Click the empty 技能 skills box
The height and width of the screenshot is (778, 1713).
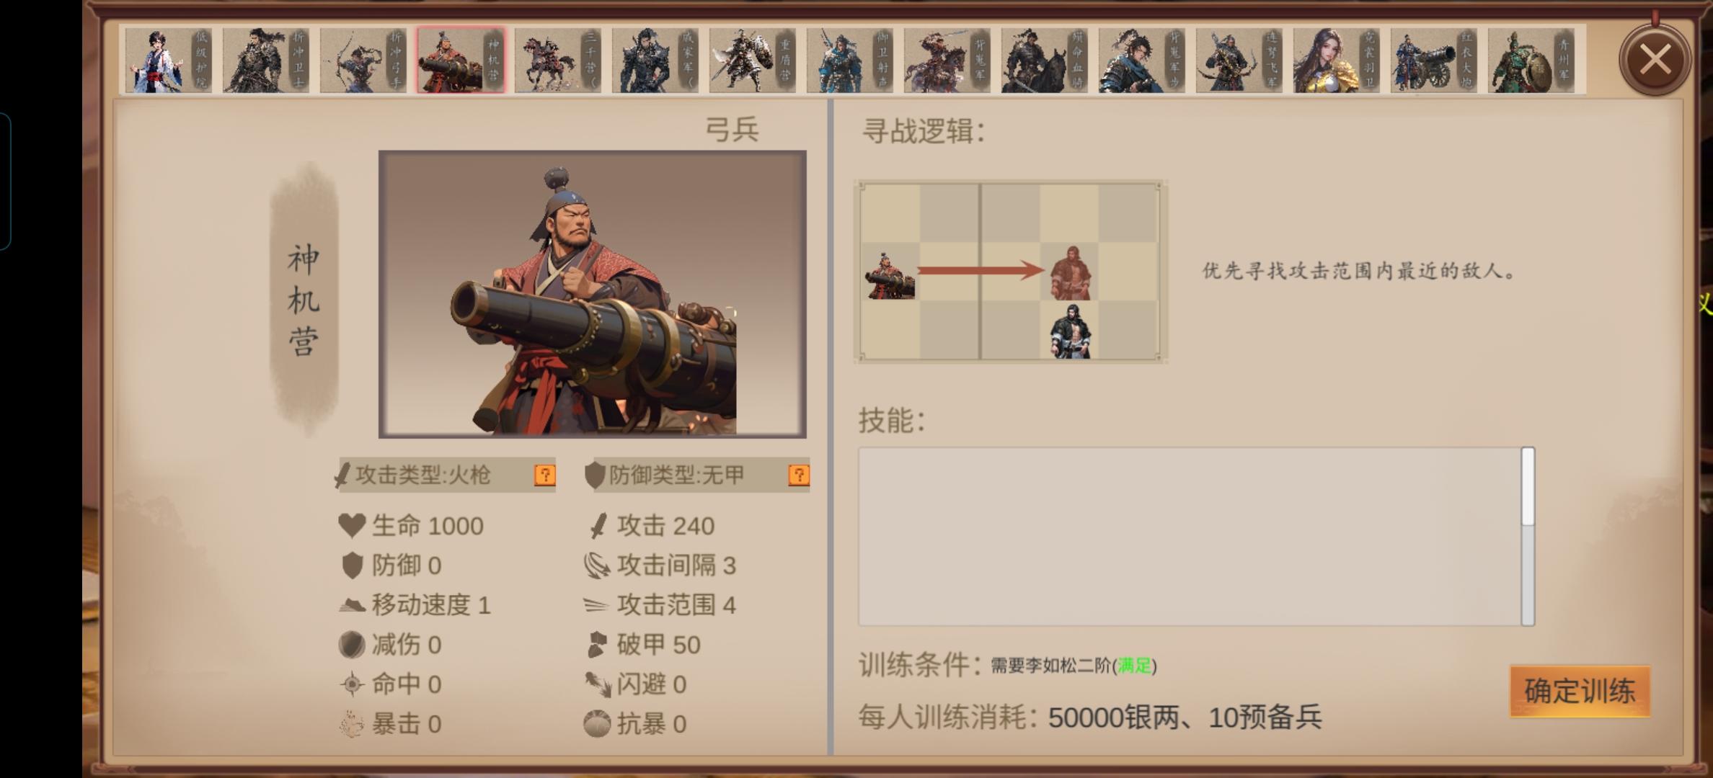[x=1190, y=536]
